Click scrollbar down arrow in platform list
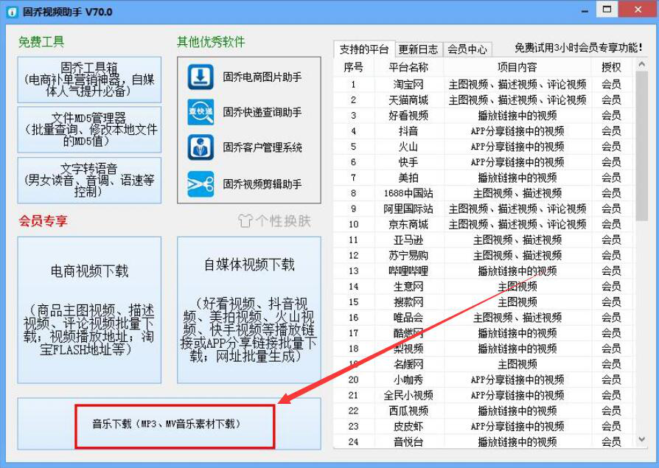This screenshot has width=659, height=468. click(641, 439)
